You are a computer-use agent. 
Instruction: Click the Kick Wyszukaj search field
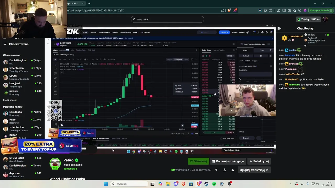tap(167, 19)
